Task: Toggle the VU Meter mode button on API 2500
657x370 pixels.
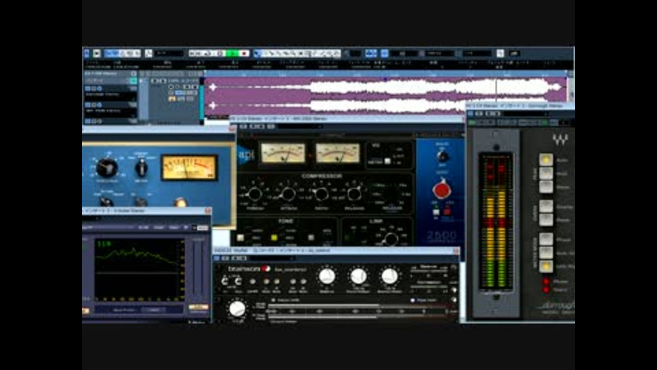Action: pos(387,161)
